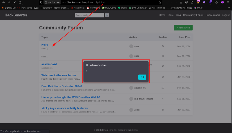
Task: Open the WADComs bookmark
Action: (x=109, y=8)
